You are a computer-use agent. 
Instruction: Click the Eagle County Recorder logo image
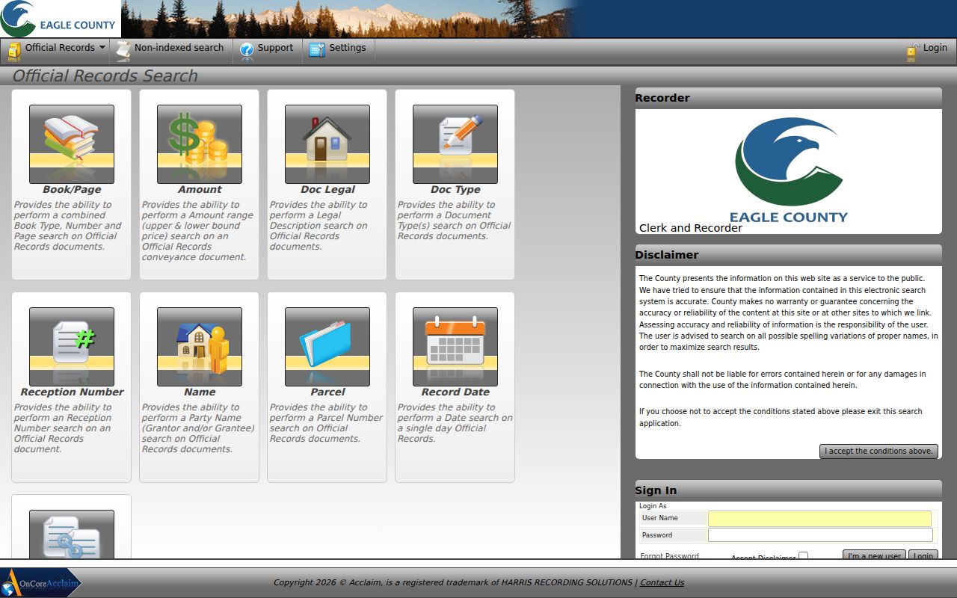click(788, 170)
